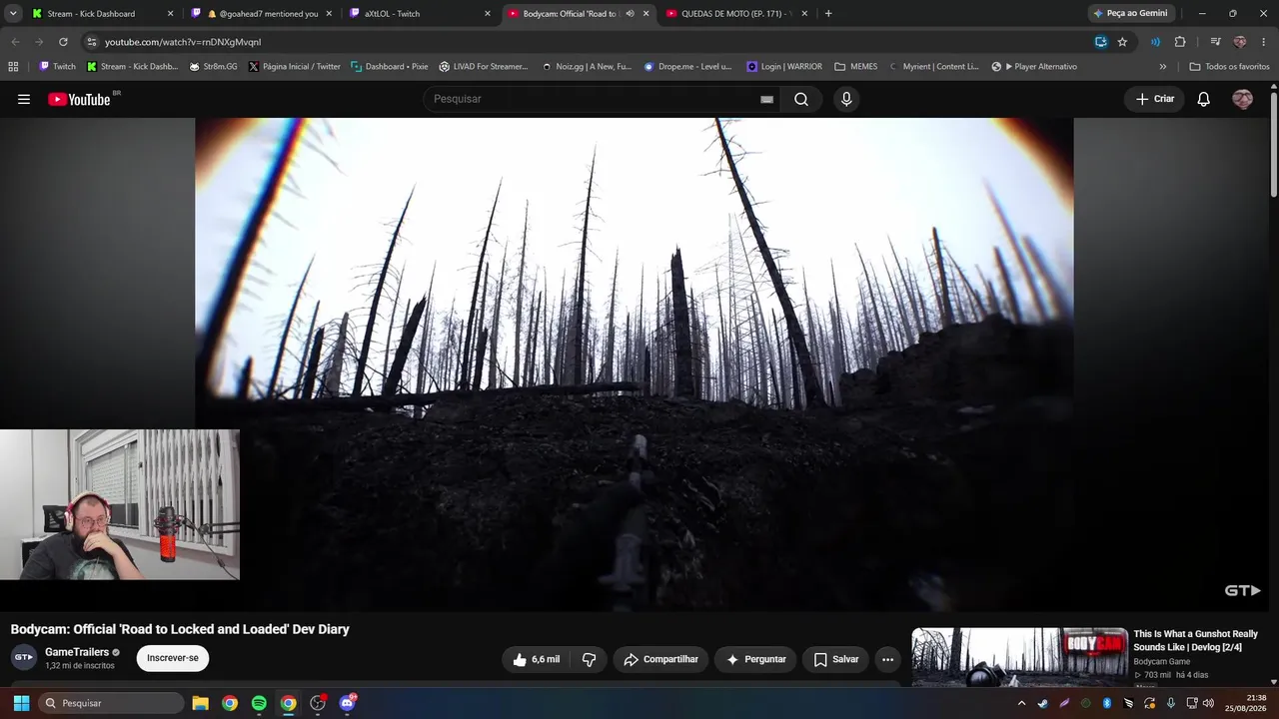Save the video with Salvar button
This screenshot has height=719, width=1279.
[x=835, y=659]
